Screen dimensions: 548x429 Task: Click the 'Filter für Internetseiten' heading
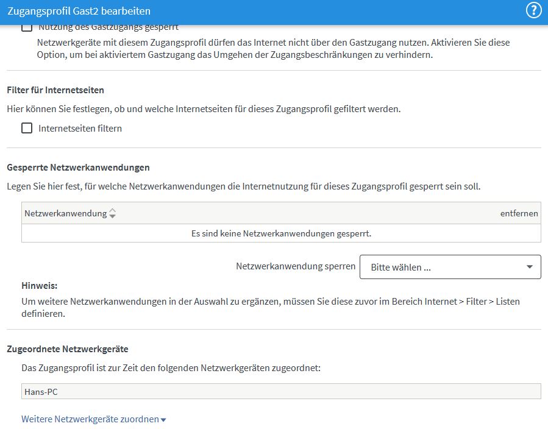55,90
